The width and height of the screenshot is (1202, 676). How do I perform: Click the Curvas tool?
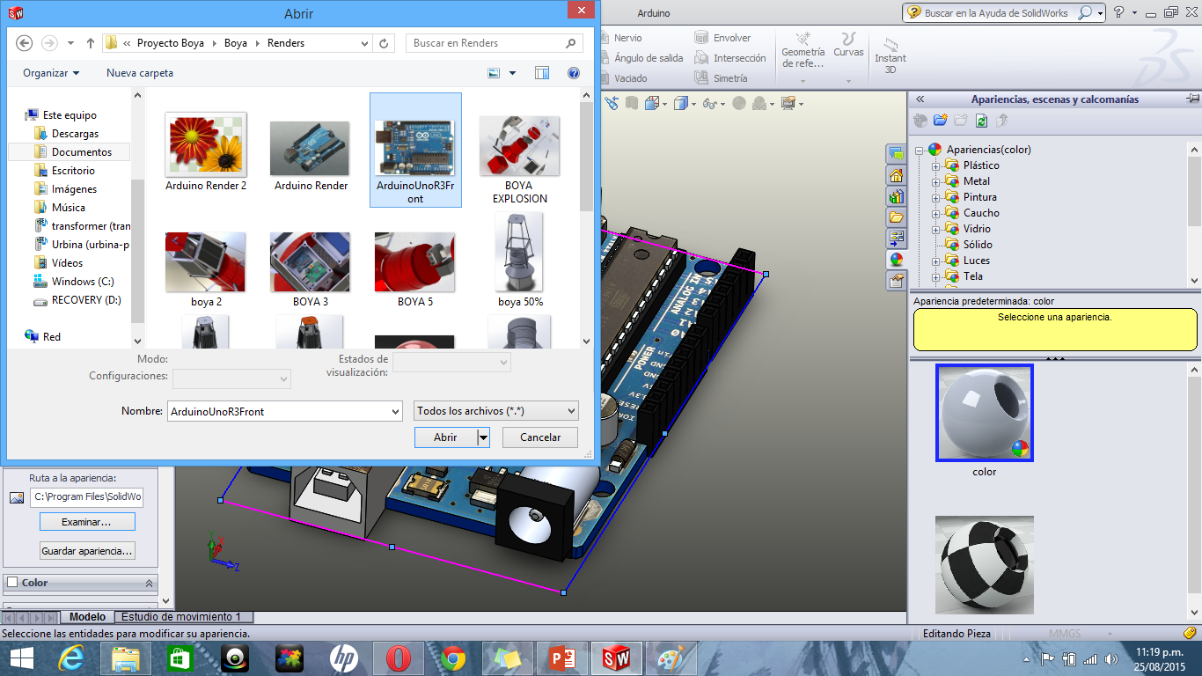click(848, 46)
